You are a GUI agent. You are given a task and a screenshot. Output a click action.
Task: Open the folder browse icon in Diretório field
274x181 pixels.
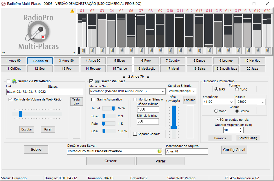159,151
